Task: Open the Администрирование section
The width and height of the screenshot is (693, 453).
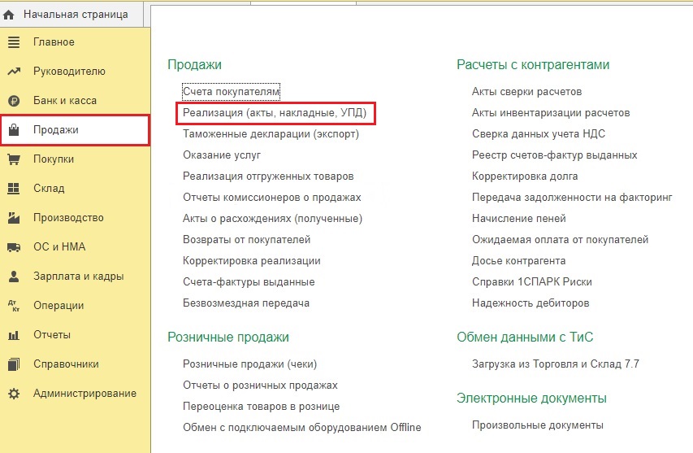Action: click(75, 394)
